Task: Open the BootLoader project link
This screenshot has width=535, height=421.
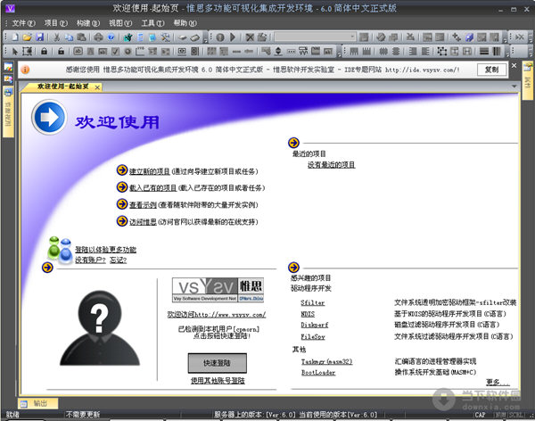Action: click(318, 372)
